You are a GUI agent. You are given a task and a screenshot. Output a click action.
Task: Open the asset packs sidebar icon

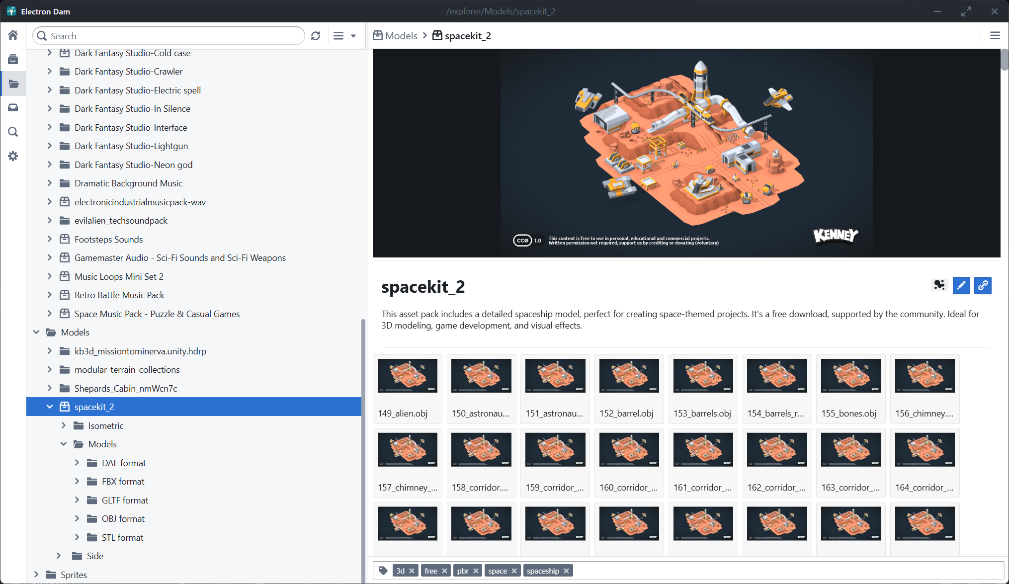coord(13,60)
